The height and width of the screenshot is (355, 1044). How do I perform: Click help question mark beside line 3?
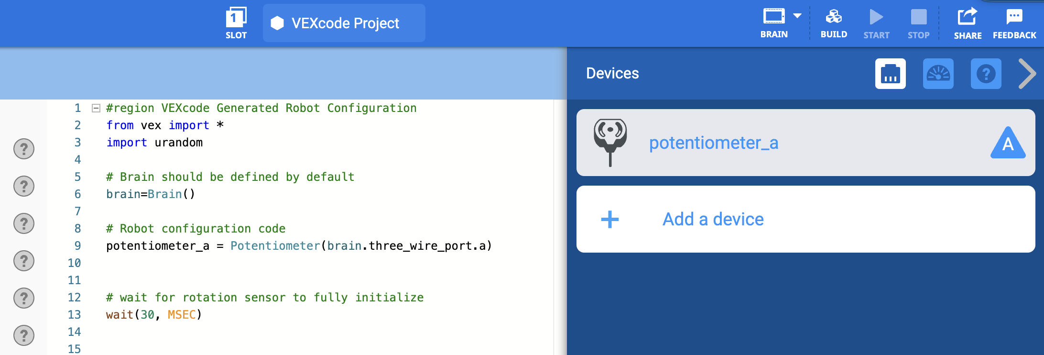[24, 149]
